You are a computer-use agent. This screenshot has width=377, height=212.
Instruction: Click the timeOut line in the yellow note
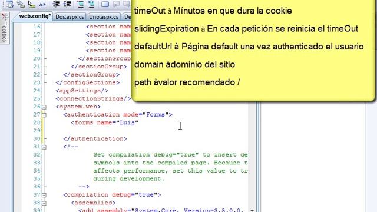coord(213,11)
